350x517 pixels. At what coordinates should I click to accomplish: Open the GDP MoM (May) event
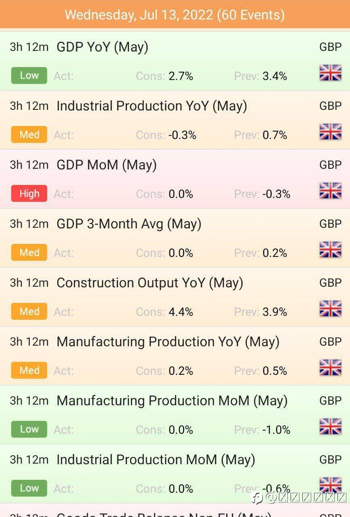[106, 165]
